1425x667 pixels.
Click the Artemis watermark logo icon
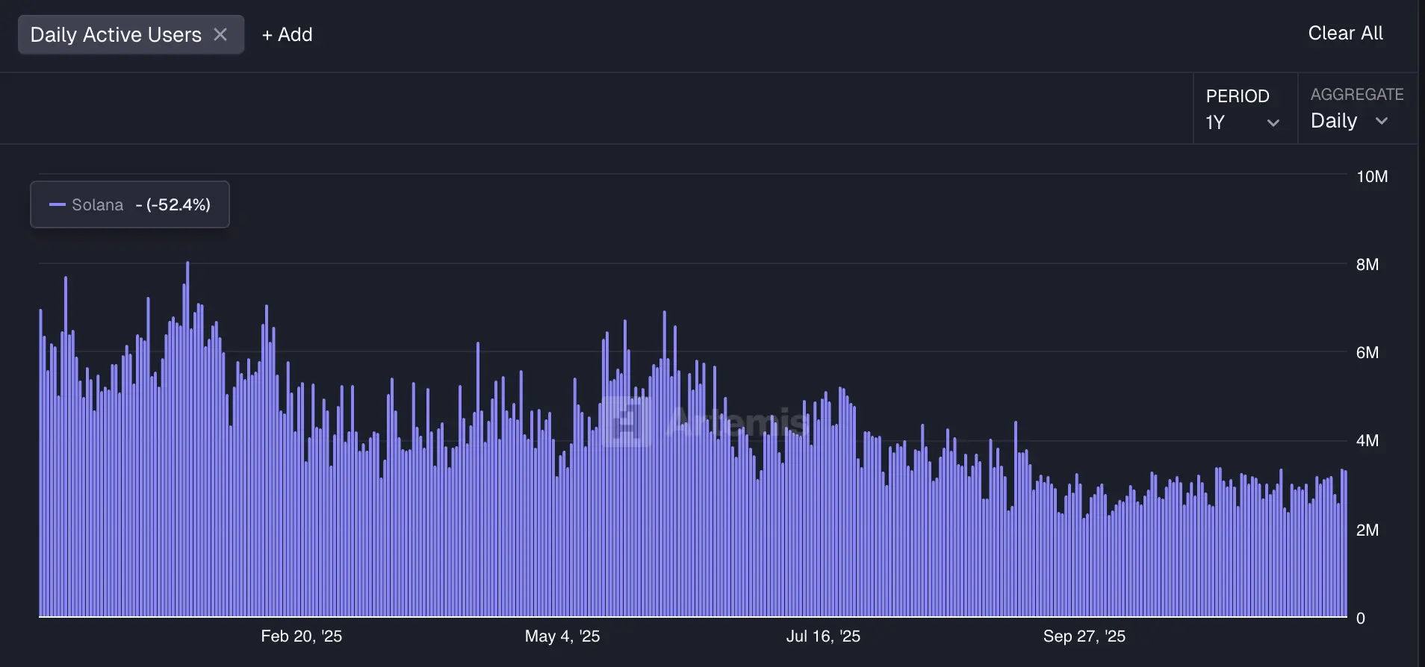tap(626, 422)
